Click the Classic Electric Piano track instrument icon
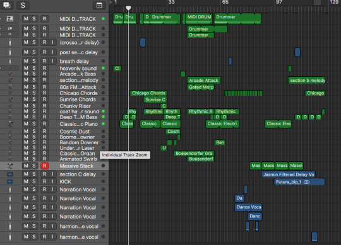The width and height of the screenshot is (341, 245). click(x=10, y=124)
